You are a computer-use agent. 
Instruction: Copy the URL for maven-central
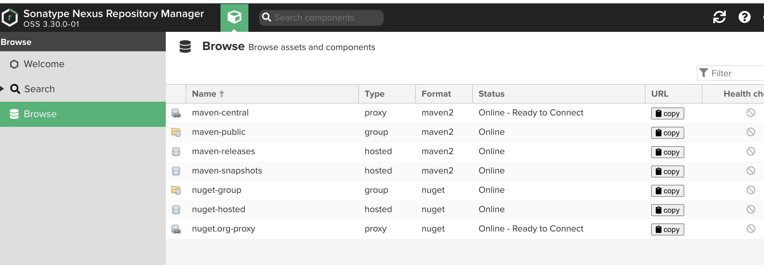(x=667, y=113)
